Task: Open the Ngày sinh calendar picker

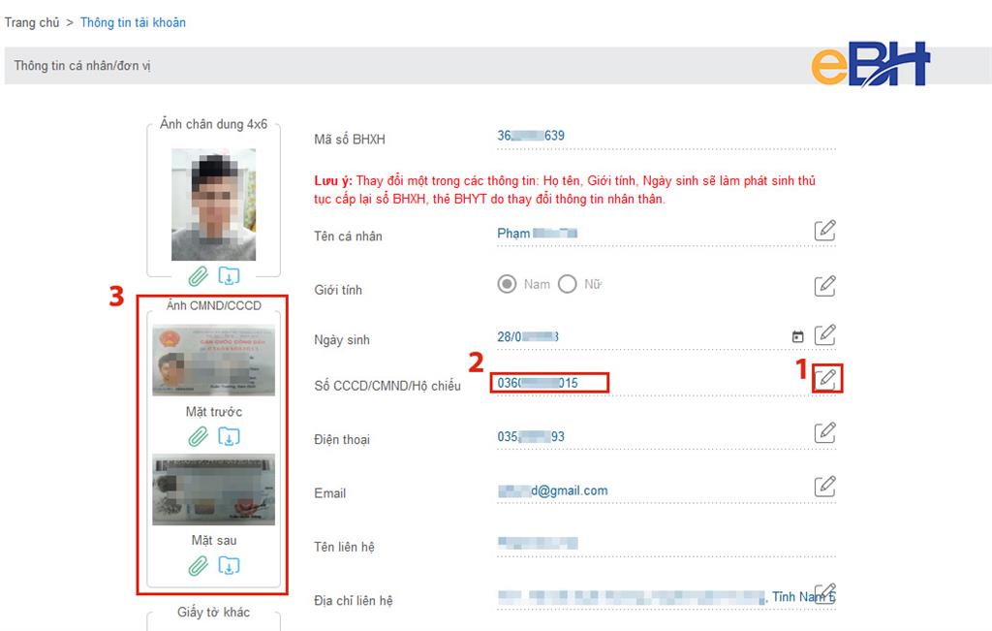Action: 796,334
